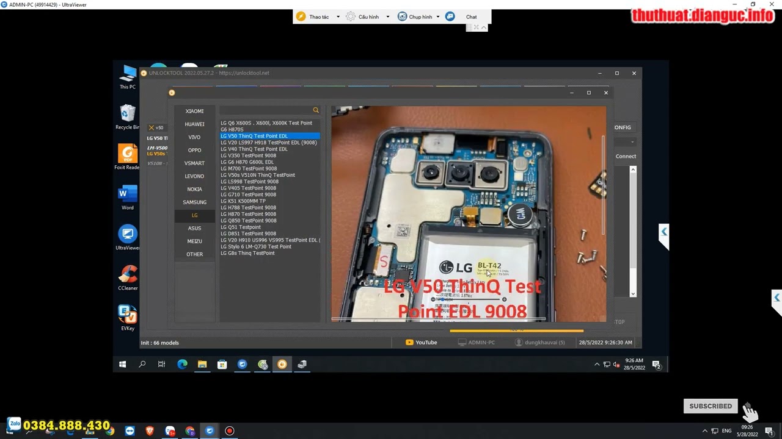Open the CCleaner desktop icon
This screenshot has width=782, height=439.
128,278
